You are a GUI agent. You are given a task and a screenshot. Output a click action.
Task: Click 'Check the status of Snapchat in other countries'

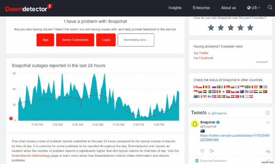(x=228, y=80)
